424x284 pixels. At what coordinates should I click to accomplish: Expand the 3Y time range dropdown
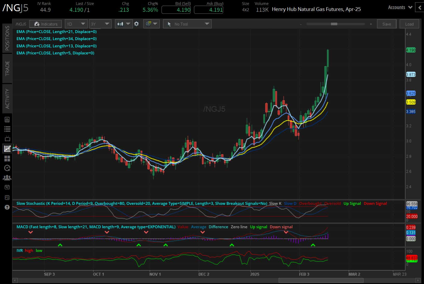pos(100,24)
